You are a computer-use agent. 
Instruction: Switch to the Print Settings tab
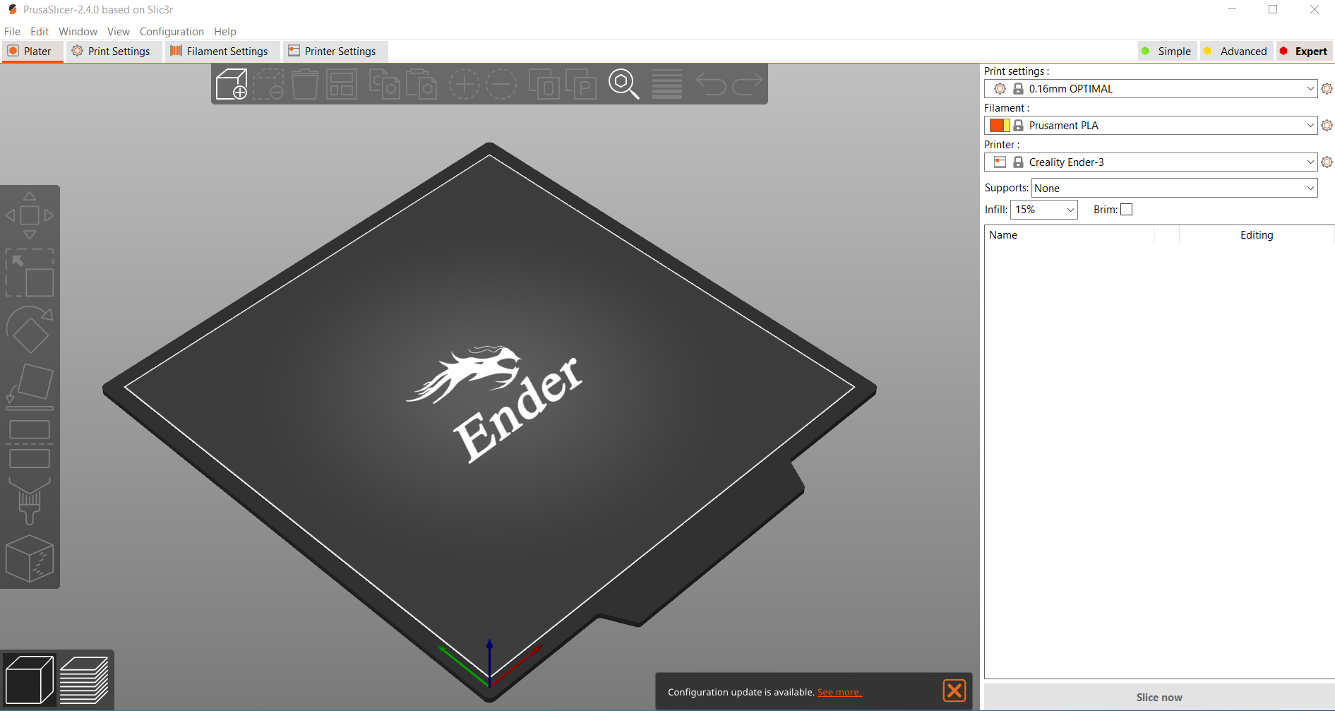pos(113,52)
